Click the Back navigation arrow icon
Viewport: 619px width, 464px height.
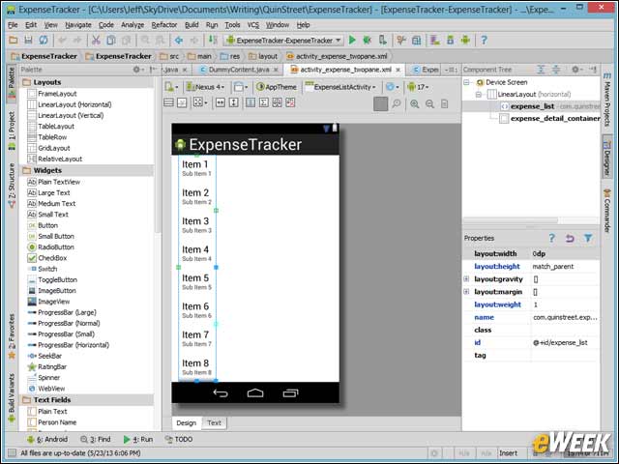(x=179, y=41)
